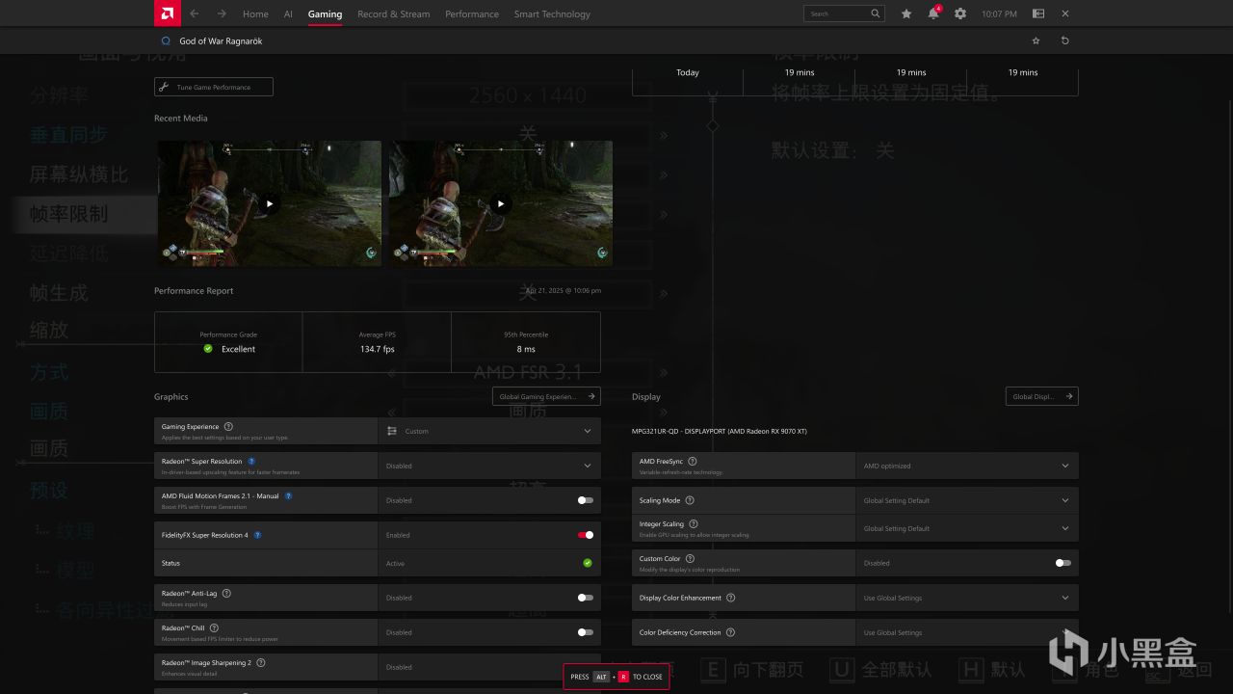This screenshot has height=694, width=1233.
Task: Show help for Radeon Super Resolution
Action: point(251,462)
